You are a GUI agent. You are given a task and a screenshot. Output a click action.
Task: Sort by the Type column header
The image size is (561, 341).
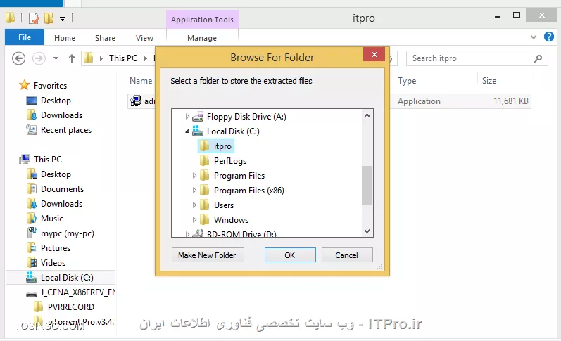[x=407, y=81]
